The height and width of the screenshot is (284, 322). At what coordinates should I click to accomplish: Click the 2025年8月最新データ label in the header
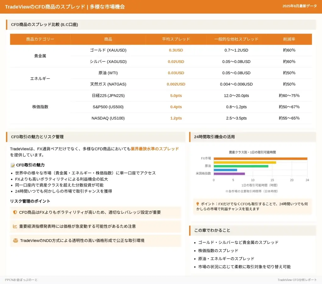299,6
